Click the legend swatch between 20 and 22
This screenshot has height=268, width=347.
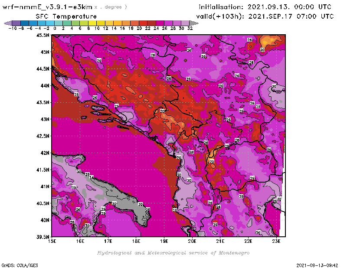(x=143, y=23)
